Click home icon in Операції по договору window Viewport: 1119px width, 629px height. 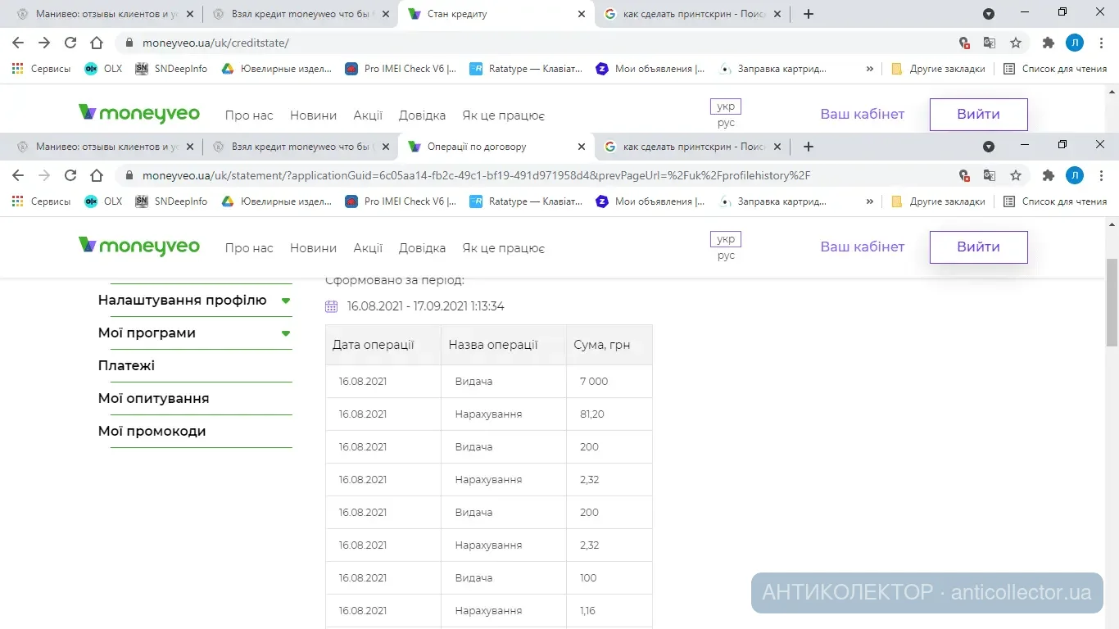point(97,175)
